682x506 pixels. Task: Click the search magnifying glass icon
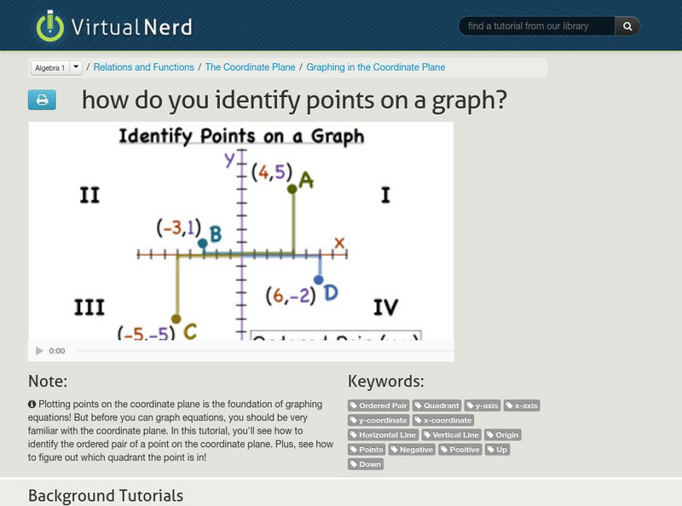627,26
